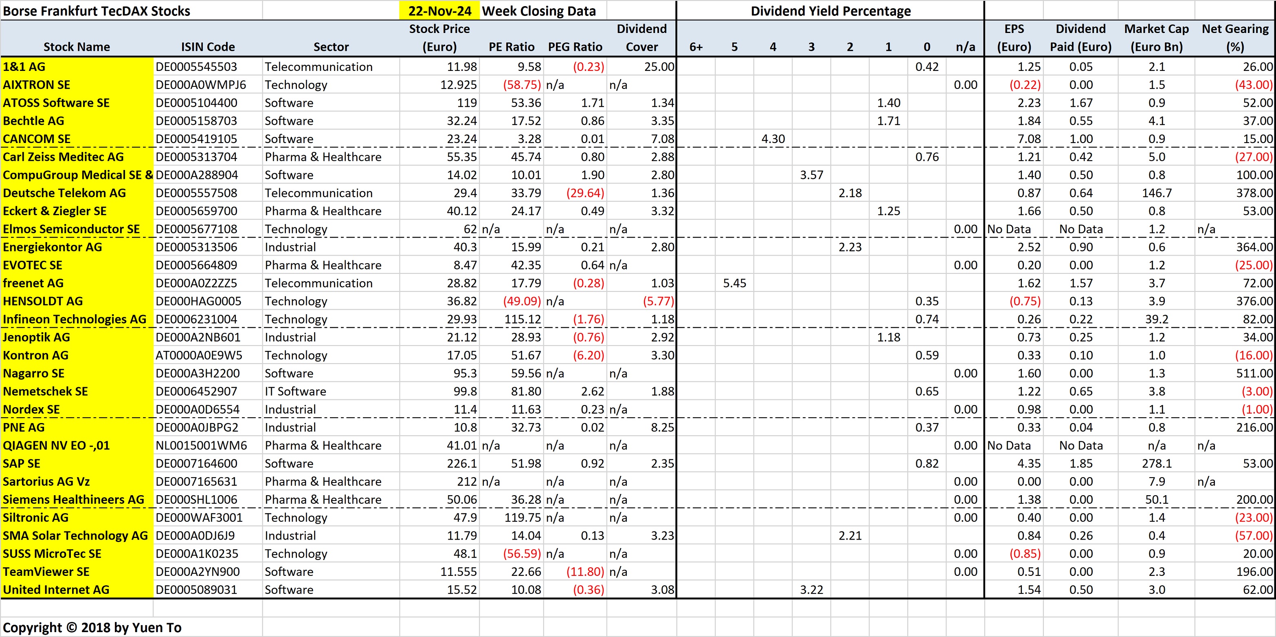Click the ISIN Code column header

coord(208,46)
